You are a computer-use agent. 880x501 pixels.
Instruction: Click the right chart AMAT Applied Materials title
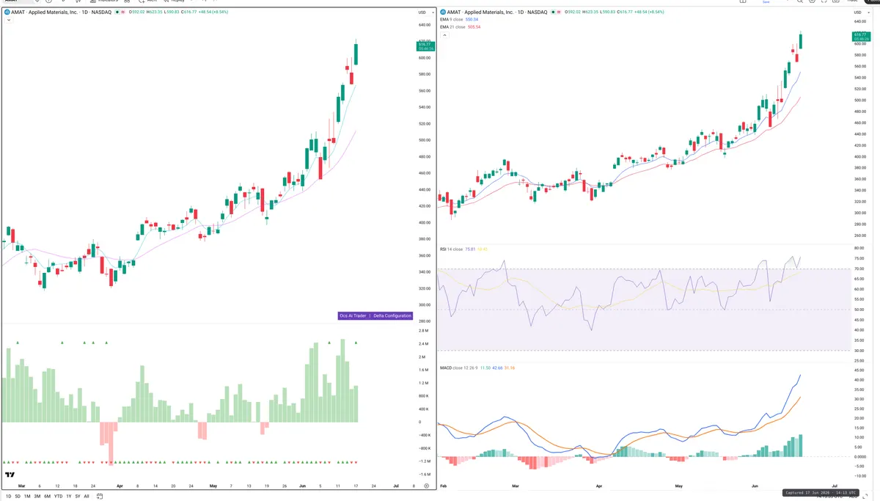coord(497,12)
